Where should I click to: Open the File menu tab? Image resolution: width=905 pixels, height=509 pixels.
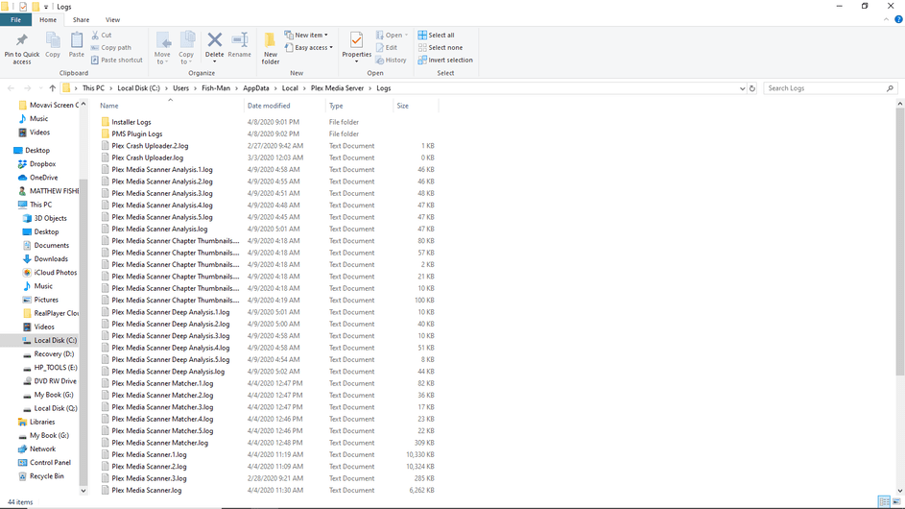[x=15, y=19]
